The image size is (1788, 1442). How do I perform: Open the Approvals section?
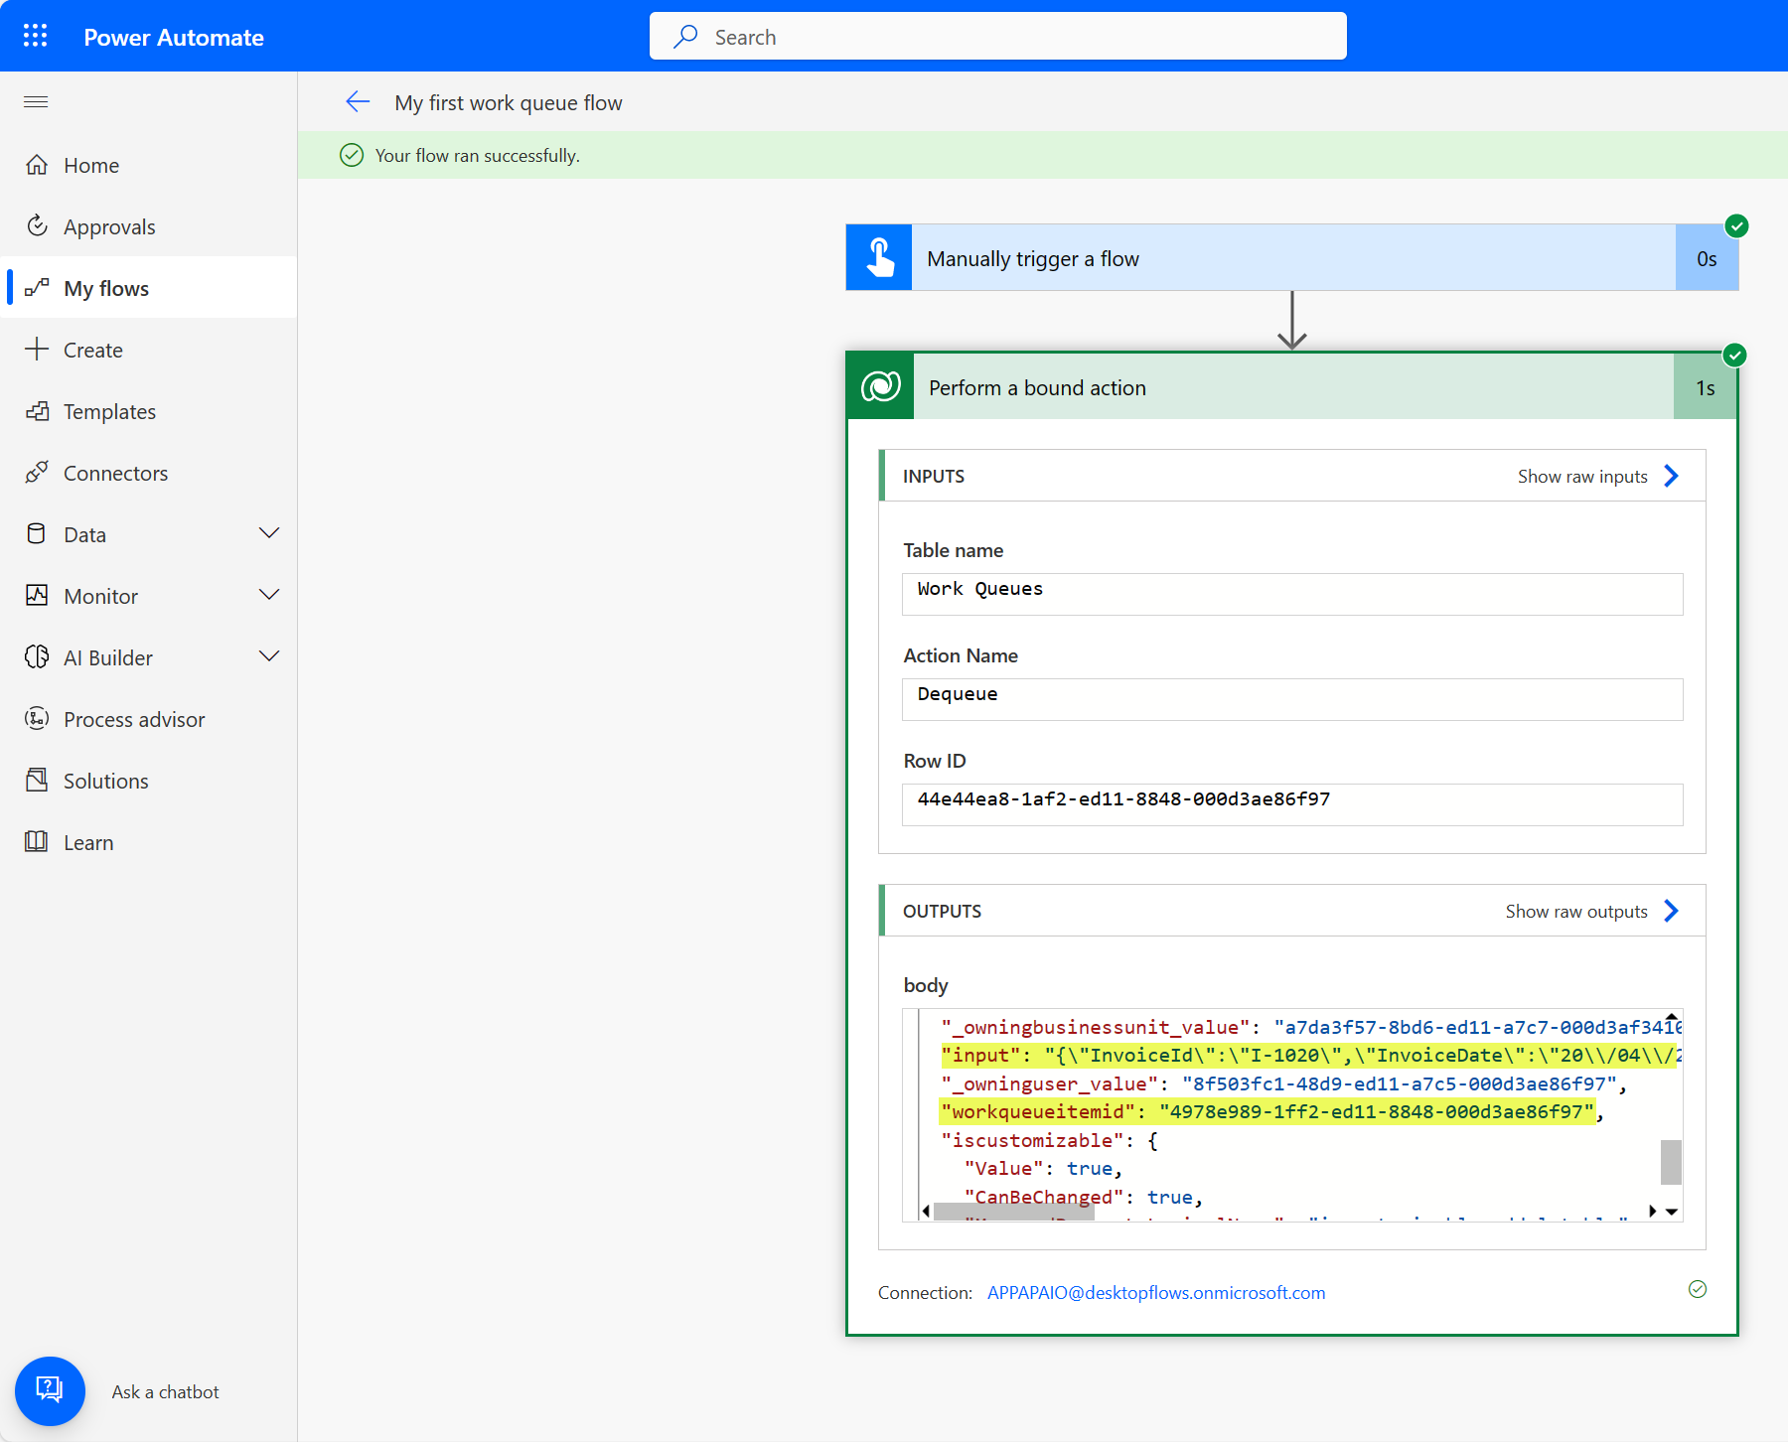point(109,225)
